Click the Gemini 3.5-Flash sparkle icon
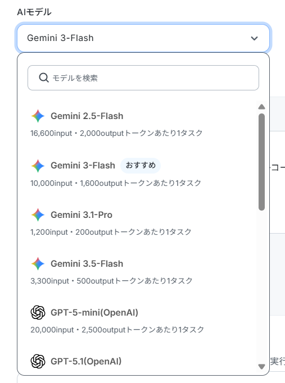 click(x=38, y=263)
